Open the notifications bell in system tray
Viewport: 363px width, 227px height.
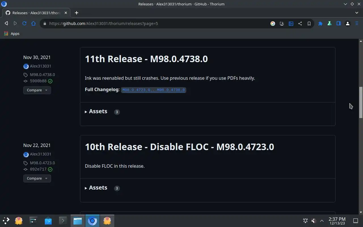305,220
